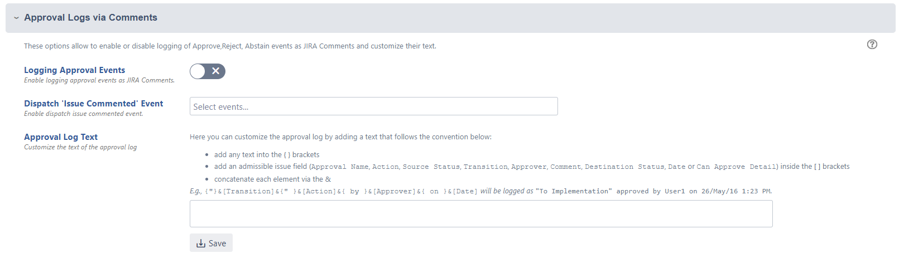Click the 'These options allow to enable' description
Viewport: 899px width, 258px height.
229,46
